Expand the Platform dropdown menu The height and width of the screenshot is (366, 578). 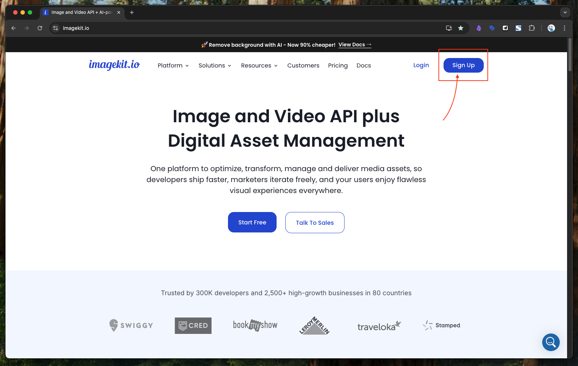coord(173,66)
